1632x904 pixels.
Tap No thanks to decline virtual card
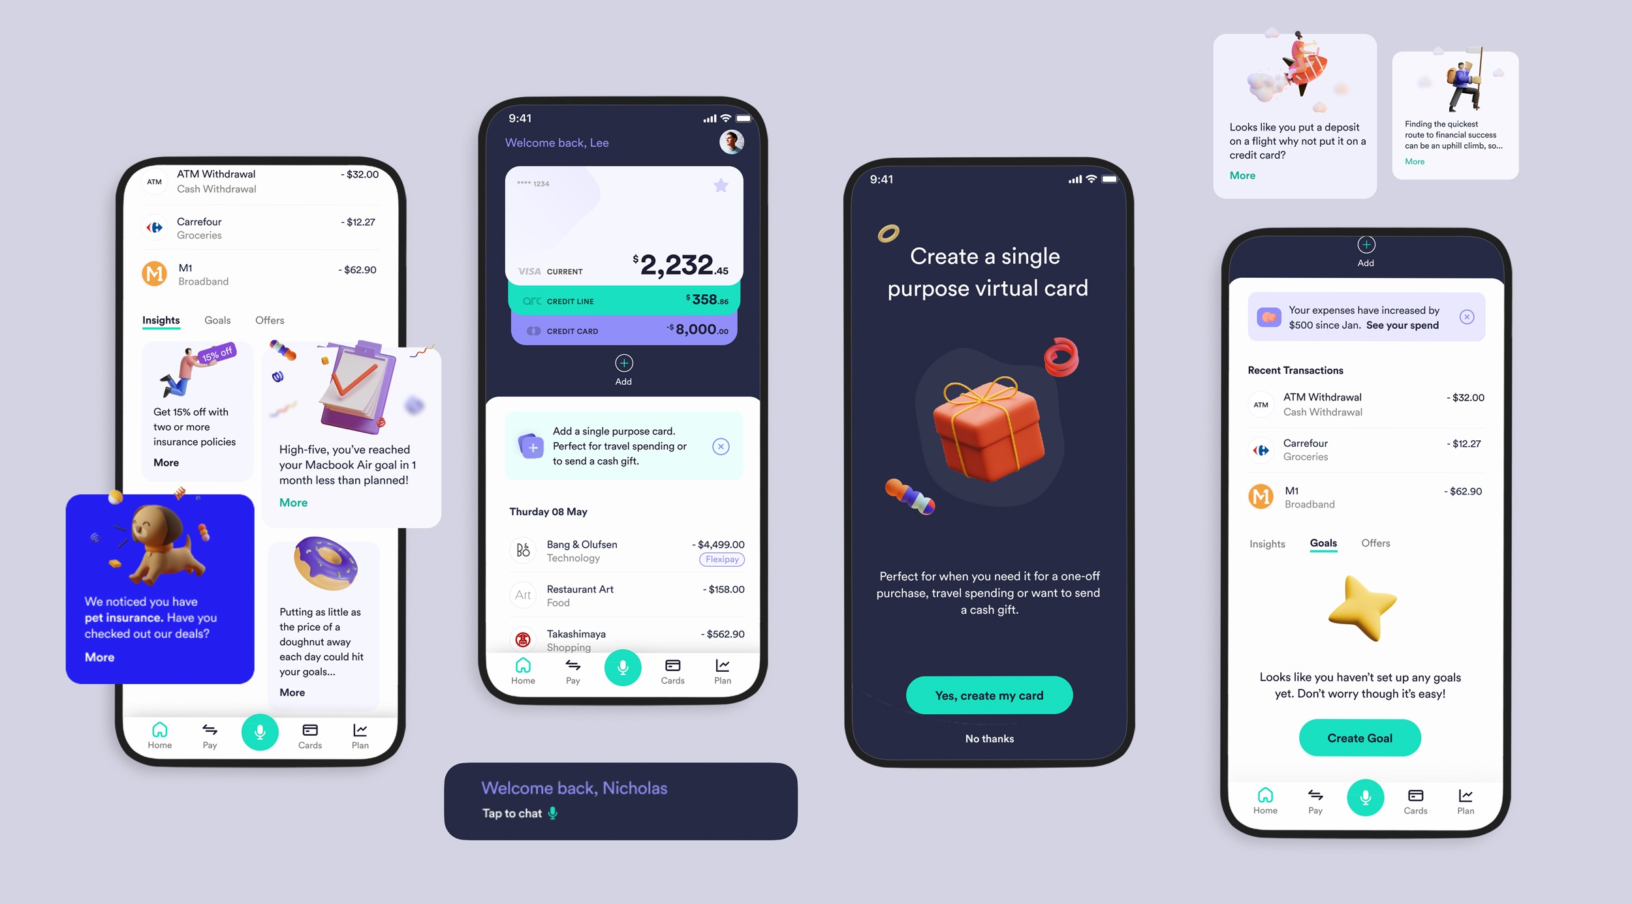[x=987, y=738]
